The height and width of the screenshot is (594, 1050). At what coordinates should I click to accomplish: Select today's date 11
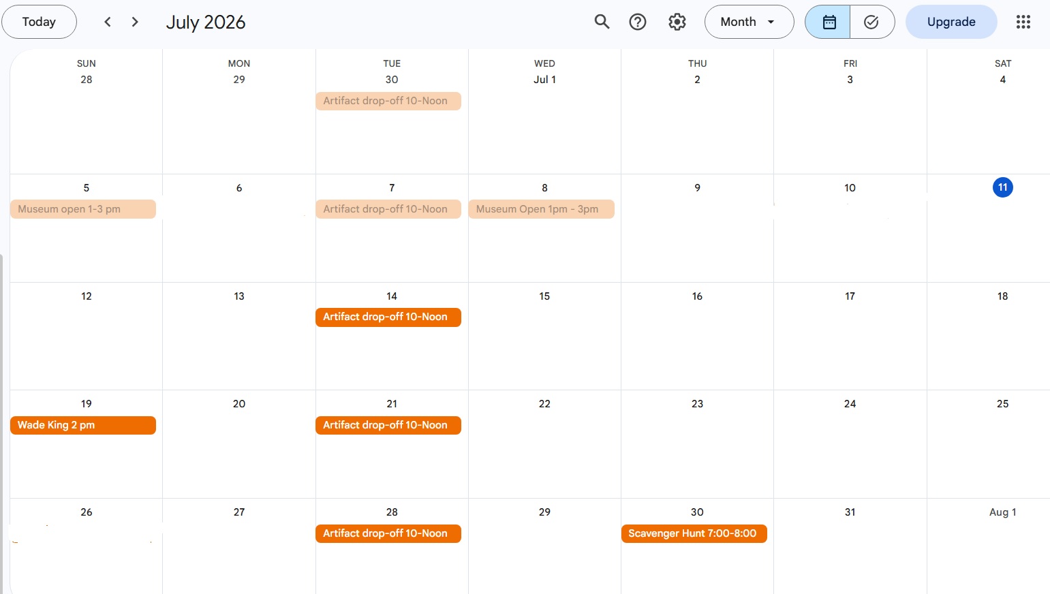[1002, 187]
